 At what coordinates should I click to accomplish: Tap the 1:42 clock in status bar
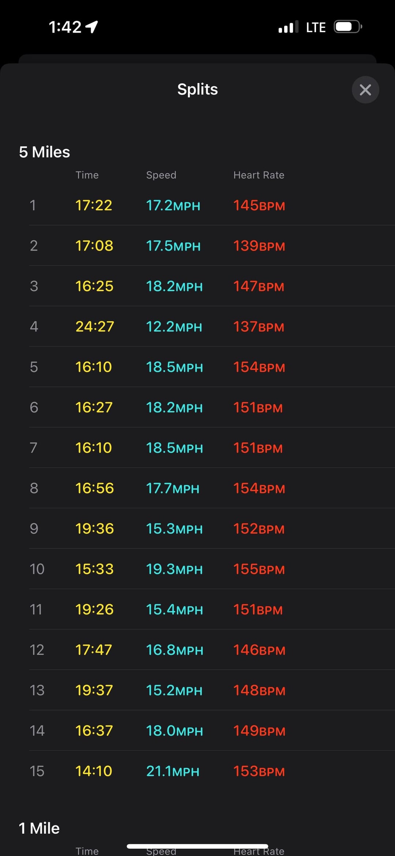65,27
